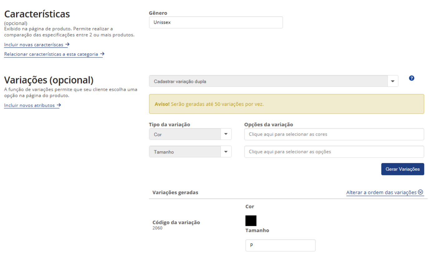Click the arrow icon after 'Incluir novas caracteríscas'
This screenshot has height=253, width=436.
pyautogui.click(x=67, y=45)
